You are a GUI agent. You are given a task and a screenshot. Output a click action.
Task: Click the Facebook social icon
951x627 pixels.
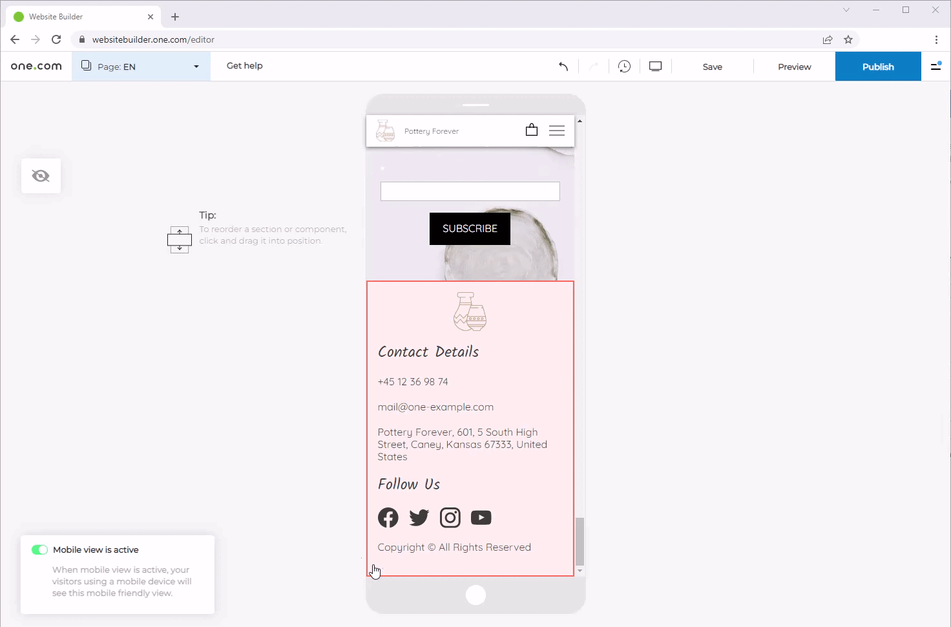pyautogui.click(x=388, y=518)
